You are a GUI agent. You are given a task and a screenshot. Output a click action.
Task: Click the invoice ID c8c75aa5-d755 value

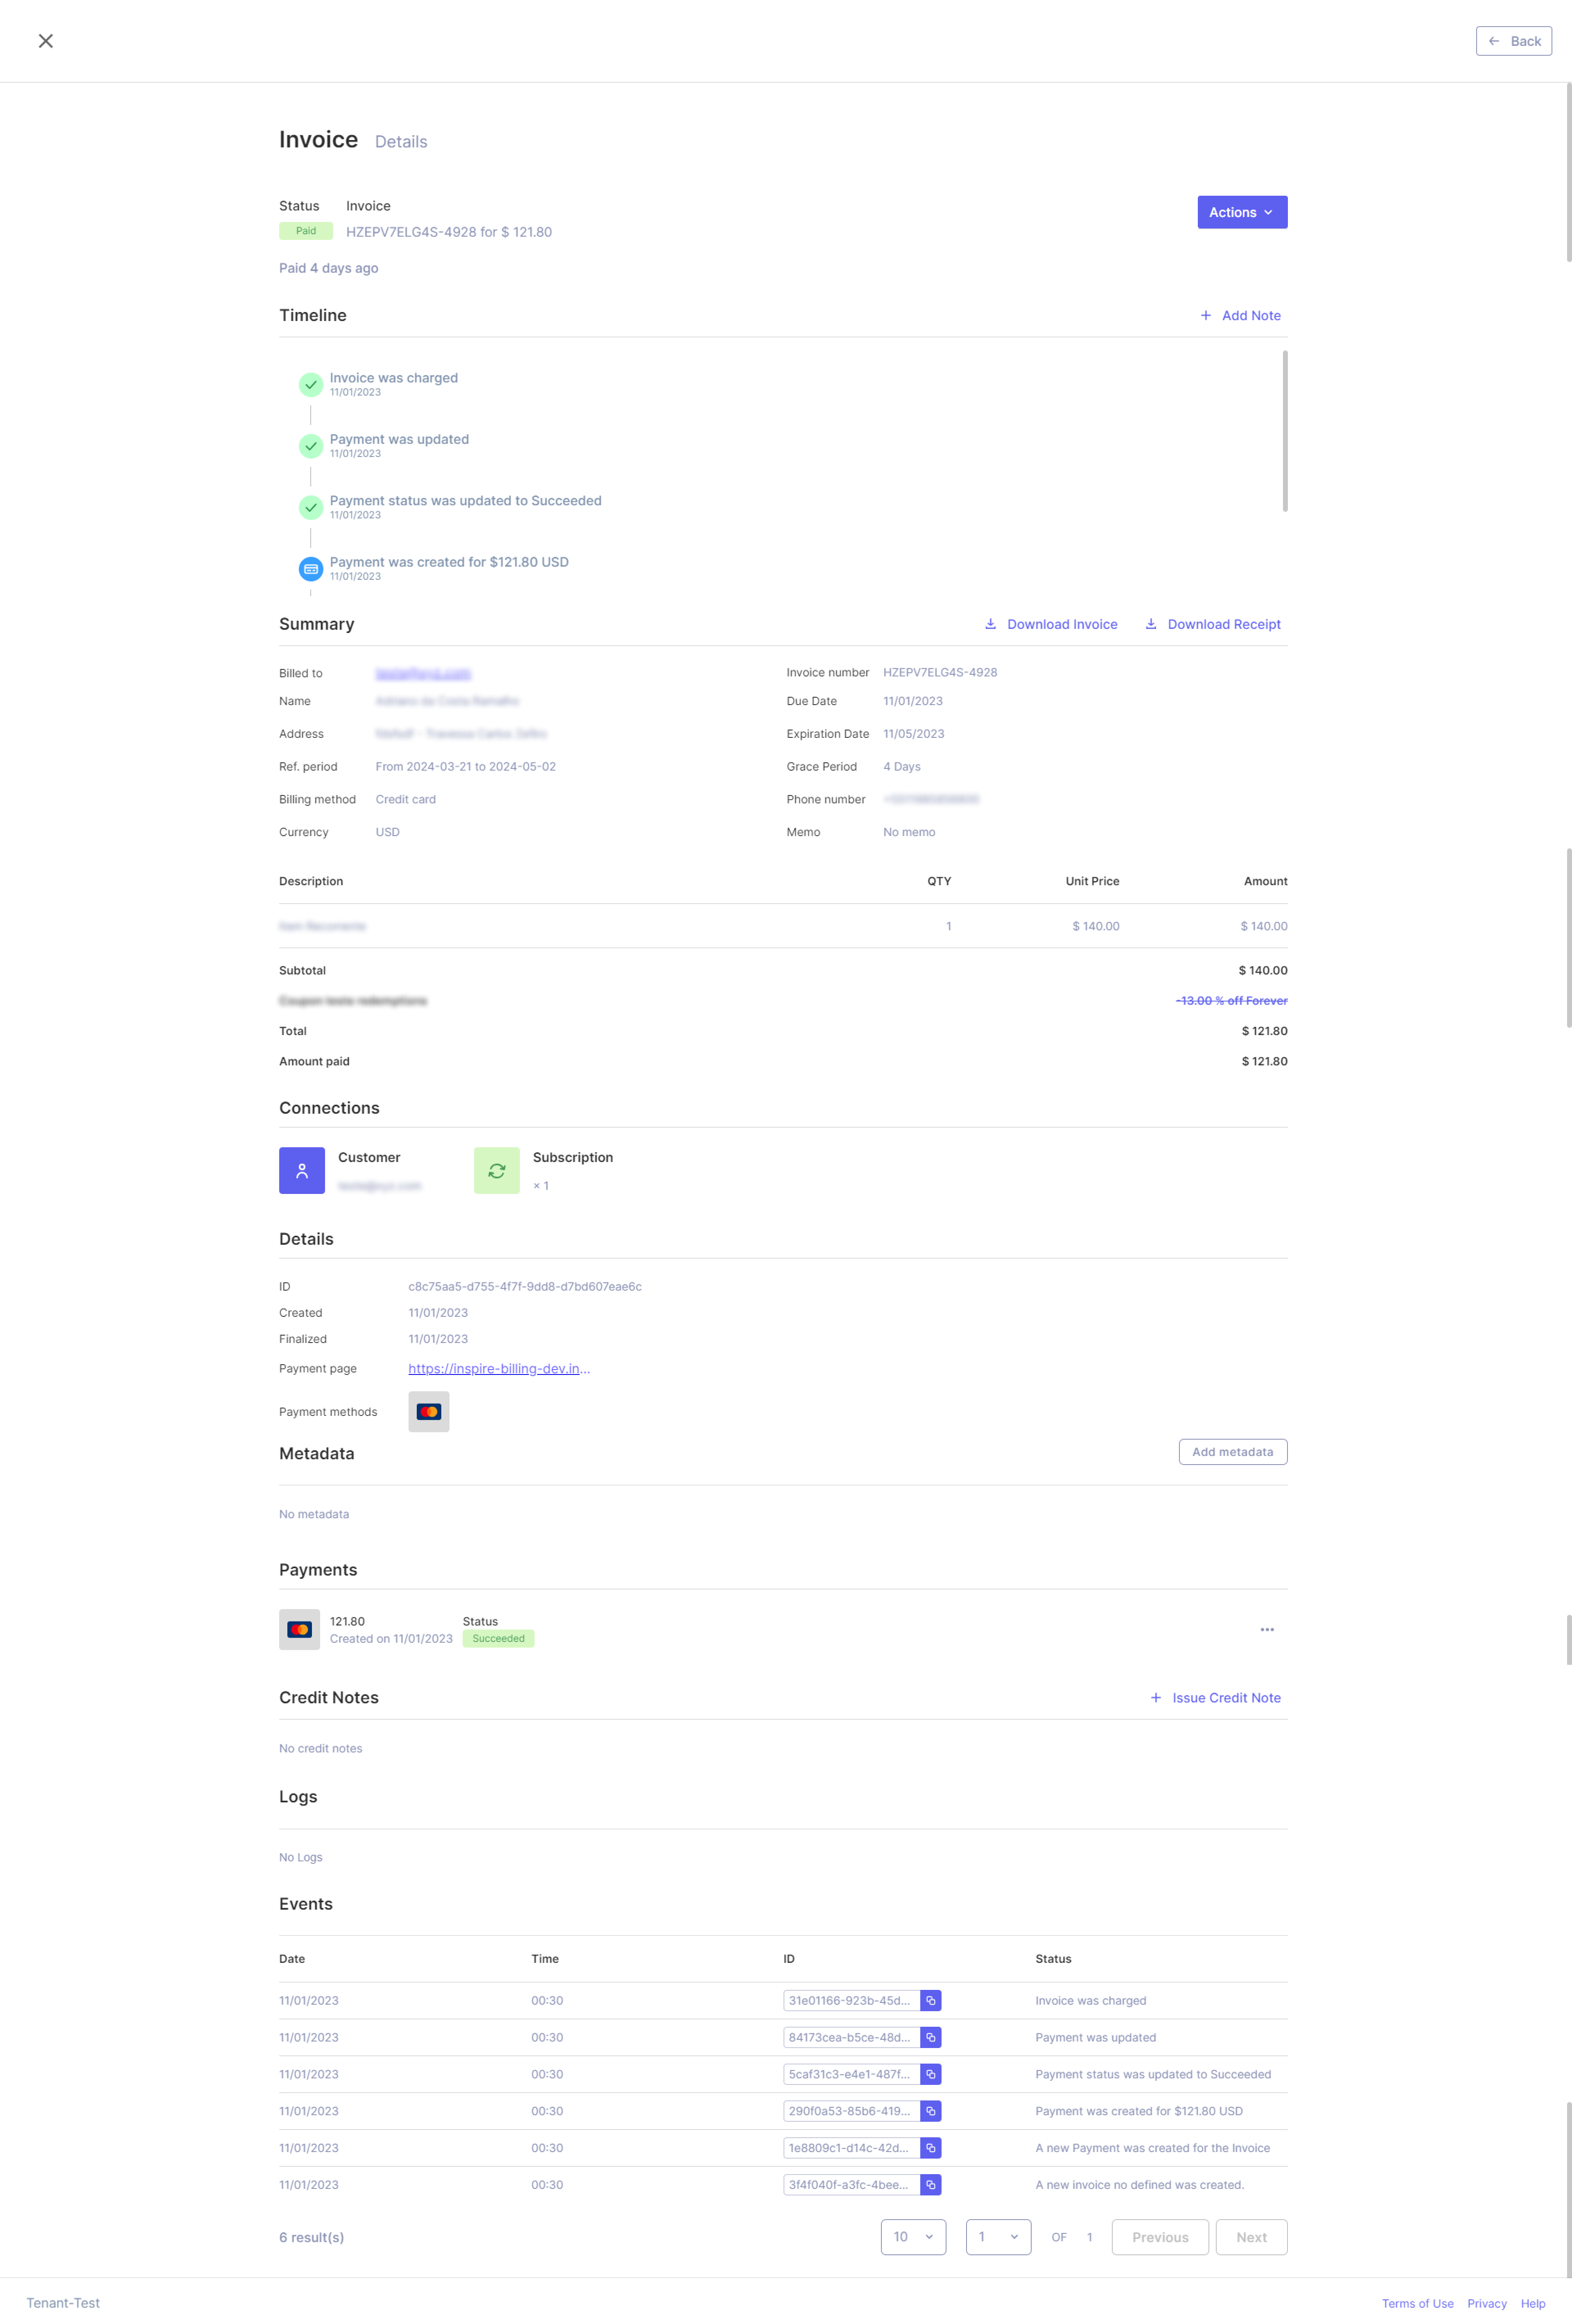click(x=525, y=1286)
